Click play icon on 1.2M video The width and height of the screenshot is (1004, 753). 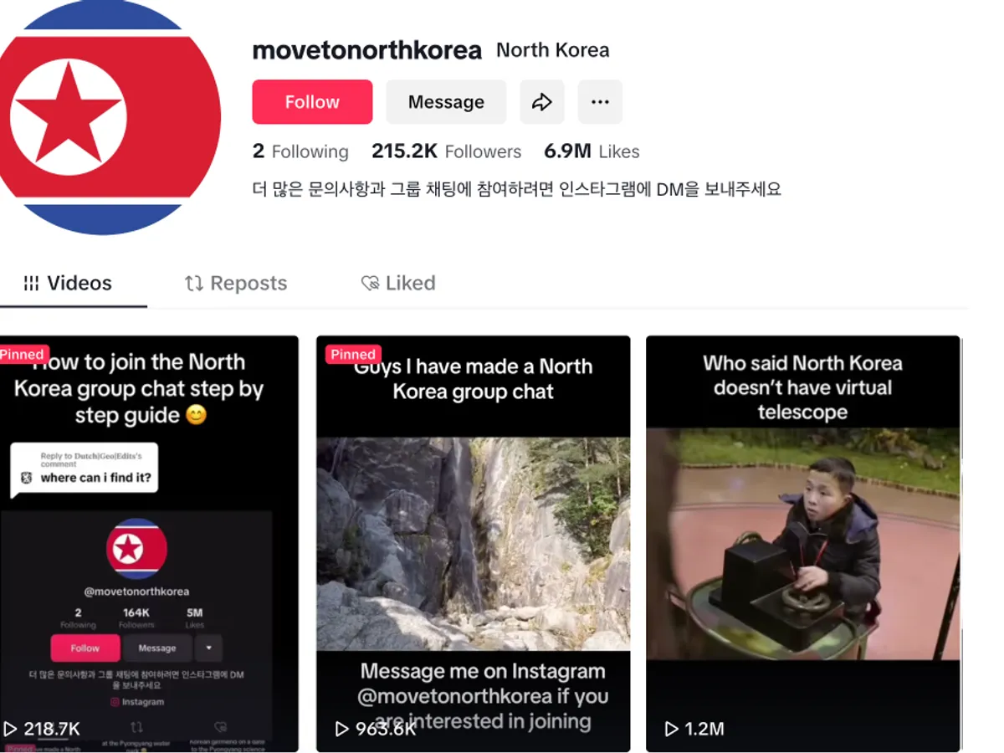click(671, 729)
